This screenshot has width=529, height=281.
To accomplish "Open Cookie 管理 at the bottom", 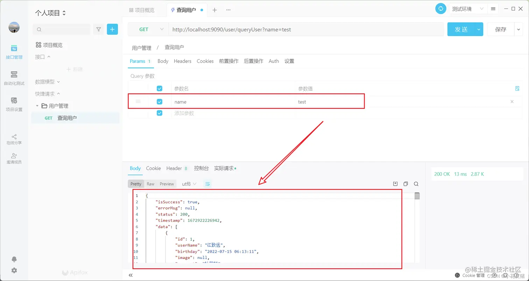I will click(470, 275).
